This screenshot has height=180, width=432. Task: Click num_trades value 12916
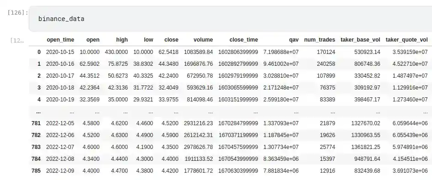tap(327, 170)
